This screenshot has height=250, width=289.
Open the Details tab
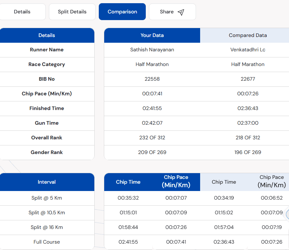(22, 12)
